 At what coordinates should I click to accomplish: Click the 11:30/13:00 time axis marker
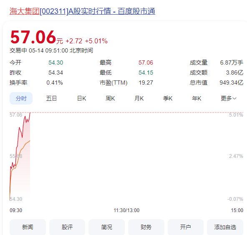[126, 210]
